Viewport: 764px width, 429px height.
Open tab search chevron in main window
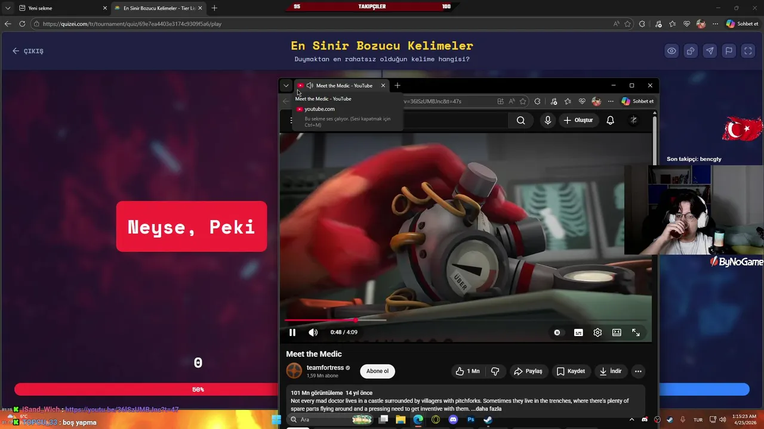coord(8,8)
